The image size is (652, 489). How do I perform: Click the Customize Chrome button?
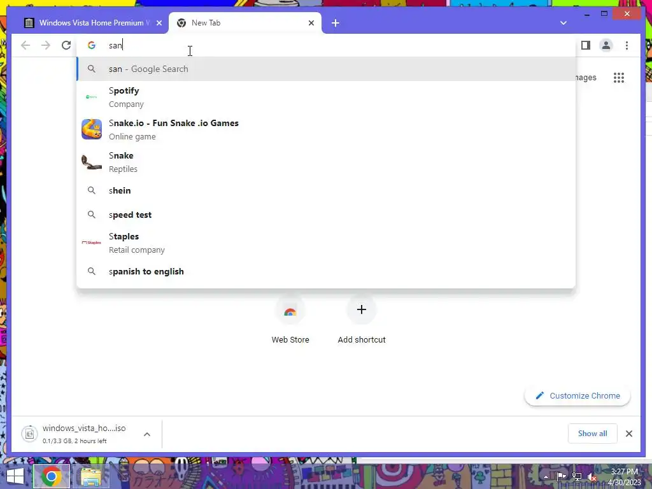[578, 396]
